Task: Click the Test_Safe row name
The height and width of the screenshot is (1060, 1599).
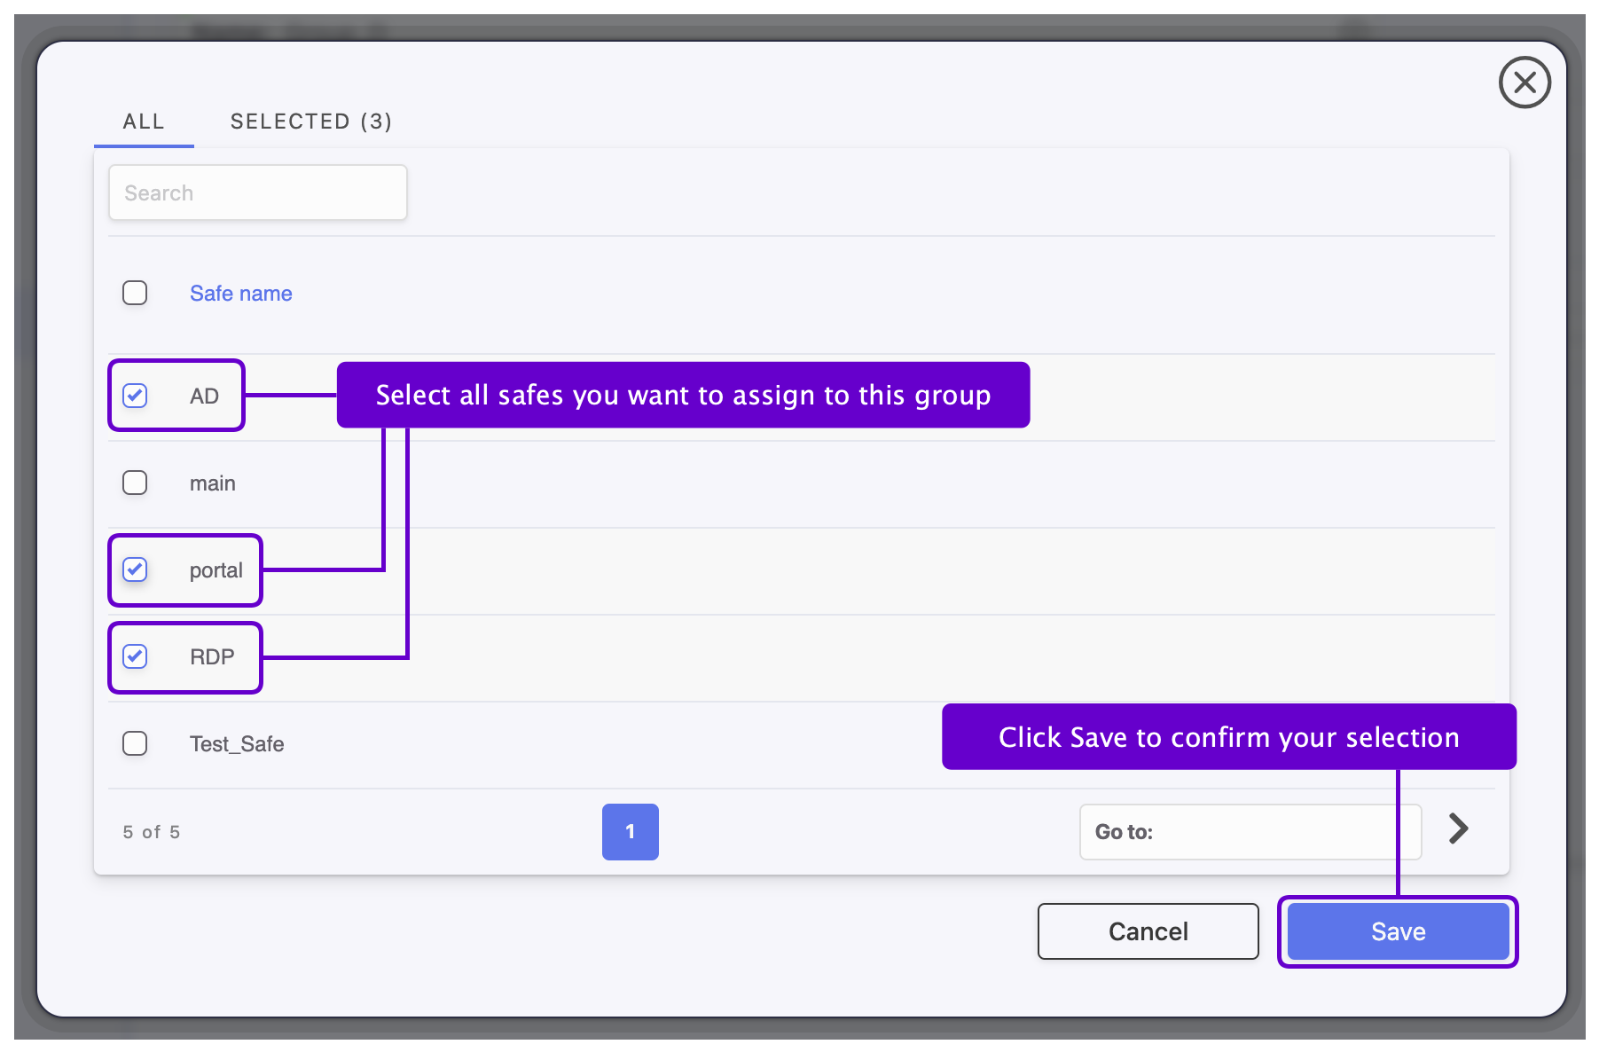Action: [x=237, y=744]
